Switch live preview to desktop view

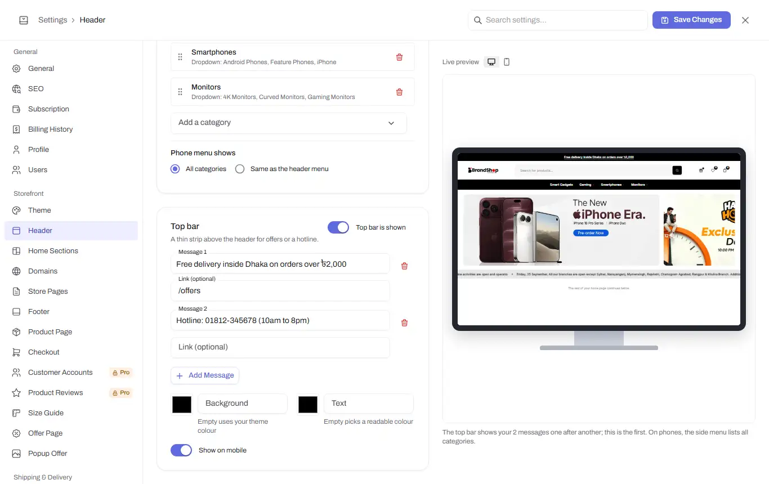(x=491, y=62)
